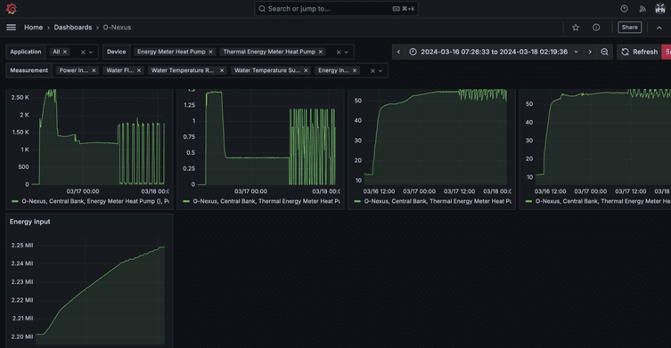
Task: Move time range backward
Action: coord(398,52)
